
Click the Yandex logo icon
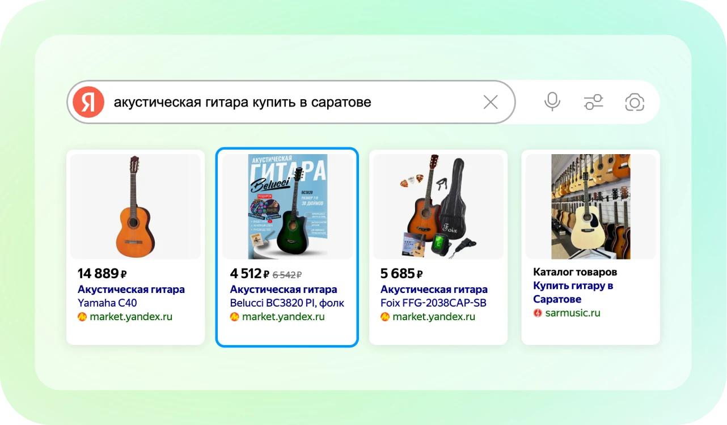pos(88,103)
